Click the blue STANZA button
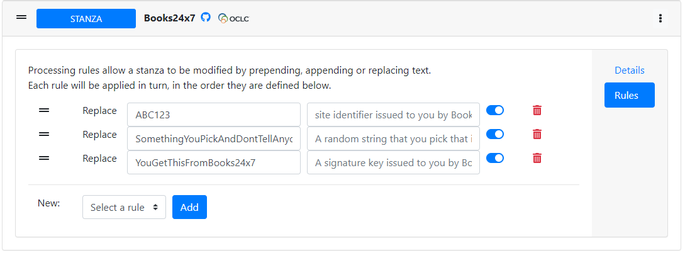Screen dimensions: 685x253 tap(86, 19)
